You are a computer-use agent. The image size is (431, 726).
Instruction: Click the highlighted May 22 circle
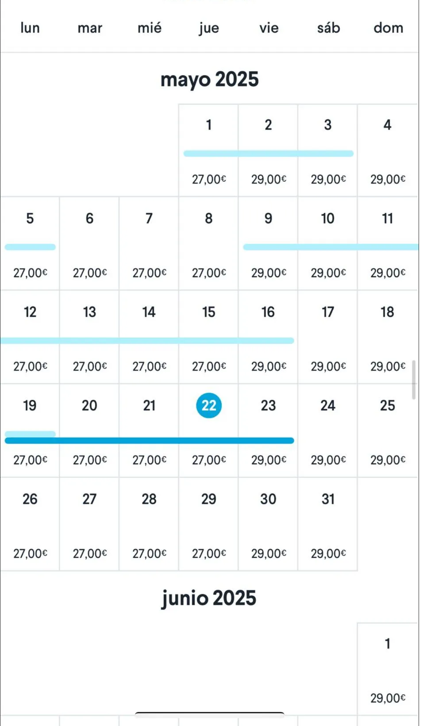[x=209, y=406]
